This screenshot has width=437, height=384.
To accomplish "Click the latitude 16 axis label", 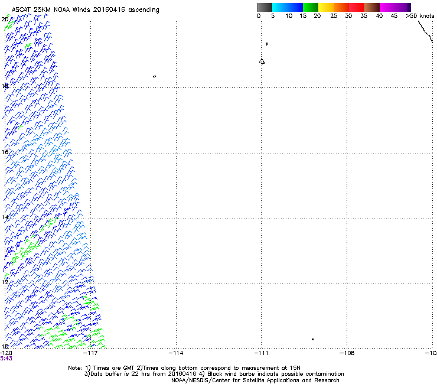I will coord(5,152).
